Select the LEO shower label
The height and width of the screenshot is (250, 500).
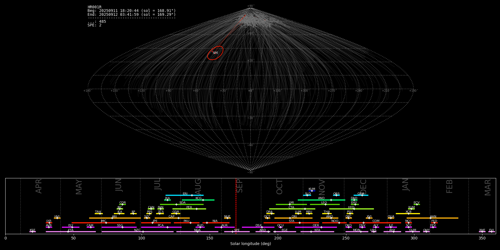click(324, 203)
